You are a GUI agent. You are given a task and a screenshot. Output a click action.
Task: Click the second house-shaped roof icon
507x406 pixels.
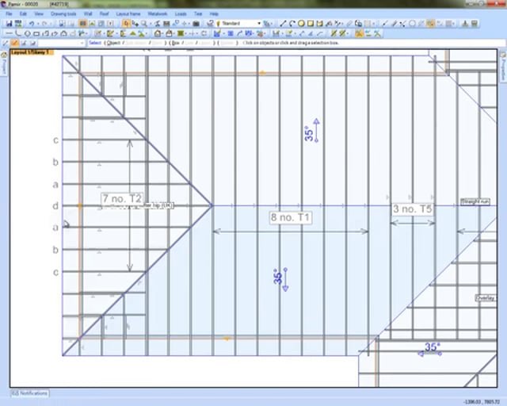click(x=169, y=33)
